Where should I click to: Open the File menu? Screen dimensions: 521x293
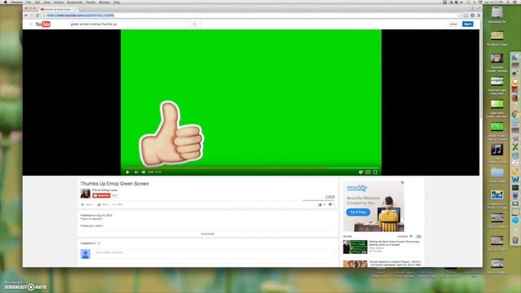(x=28, y=2)
